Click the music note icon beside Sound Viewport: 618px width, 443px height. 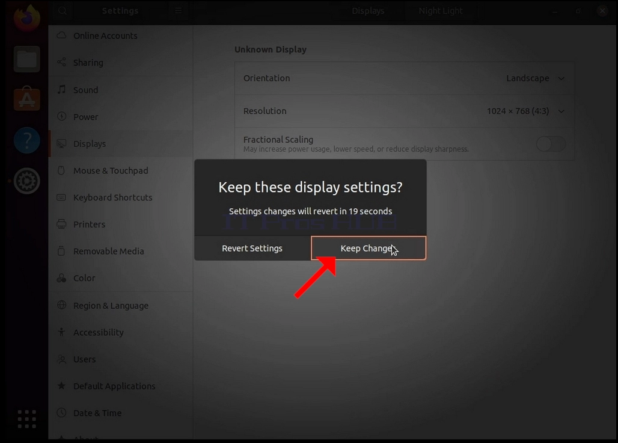pos(61,90)
